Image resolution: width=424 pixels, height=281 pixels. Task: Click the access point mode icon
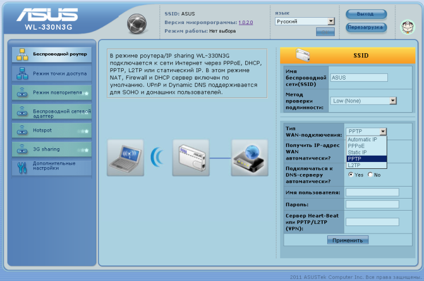pyautogui.click(x=22, y=73)
